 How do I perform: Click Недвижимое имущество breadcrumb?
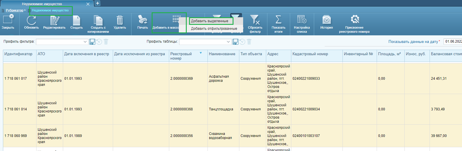[50, 10]
